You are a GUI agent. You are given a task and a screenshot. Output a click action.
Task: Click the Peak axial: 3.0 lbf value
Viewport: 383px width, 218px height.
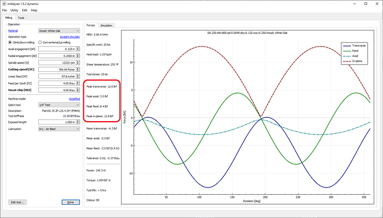[97, 96]
